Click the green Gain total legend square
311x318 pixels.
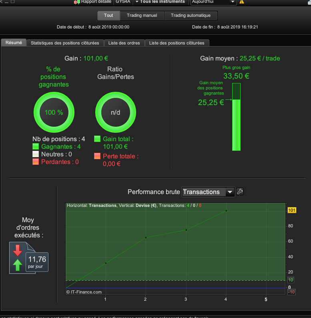[97, 139]
